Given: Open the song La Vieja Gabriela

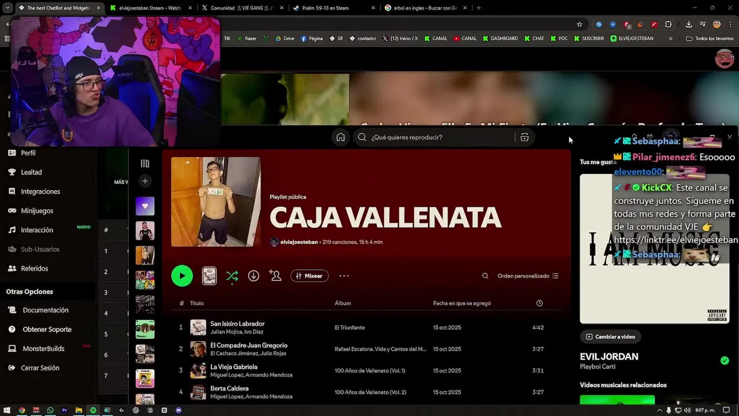Looking at the screenshot, I should click(234, 366).
